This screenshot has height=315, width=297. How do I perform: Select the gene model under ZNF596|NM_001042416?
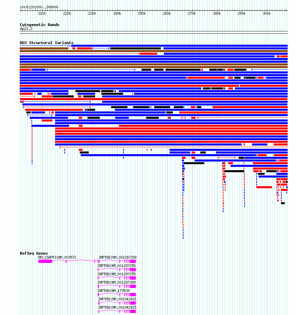point(117,303)
